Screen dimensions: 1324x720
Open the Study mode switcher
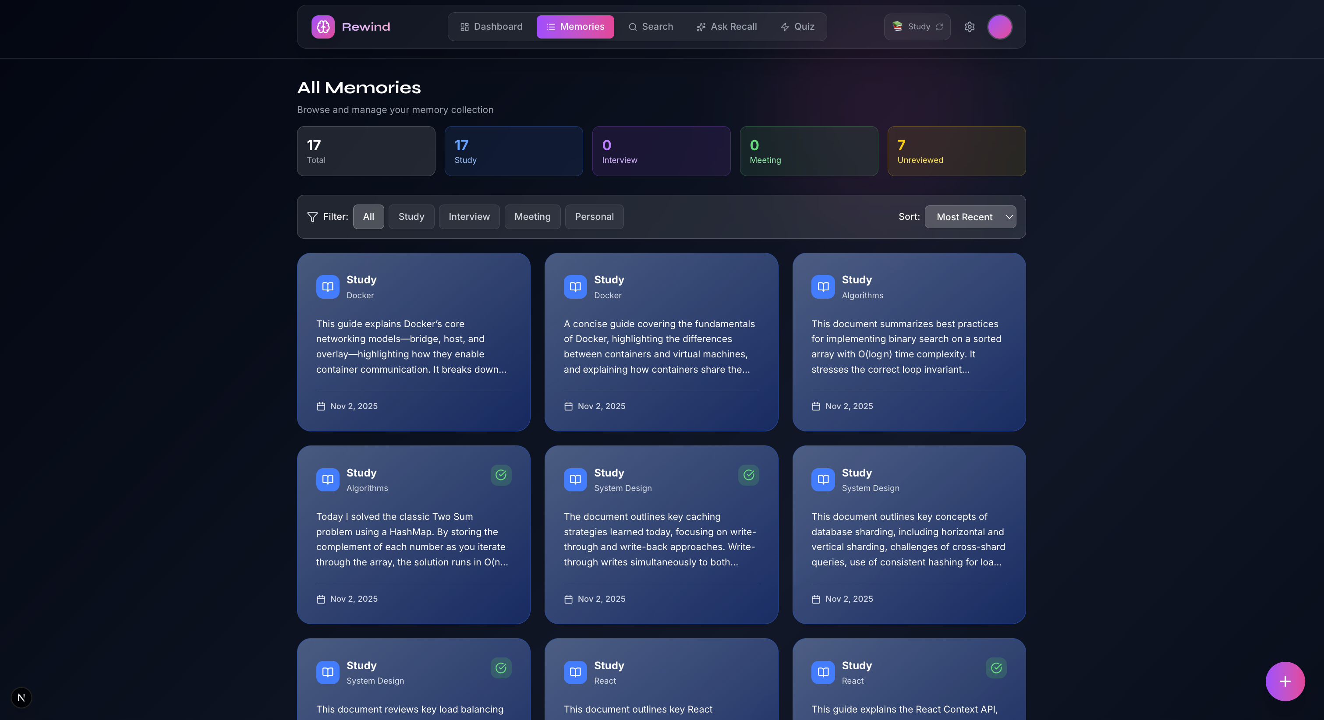[x=917, y=27]
